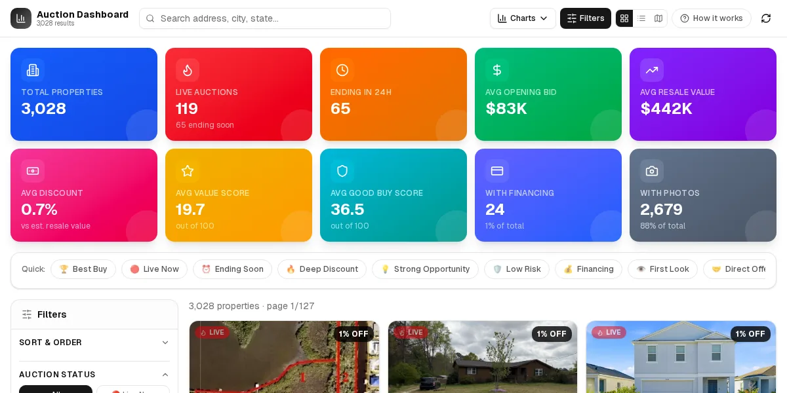Click the camera icon on With Photos card

(652, 171)
